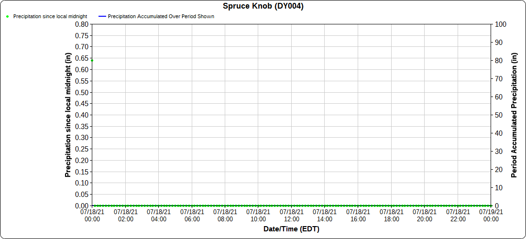Click the 50 label on right axis

499,115
